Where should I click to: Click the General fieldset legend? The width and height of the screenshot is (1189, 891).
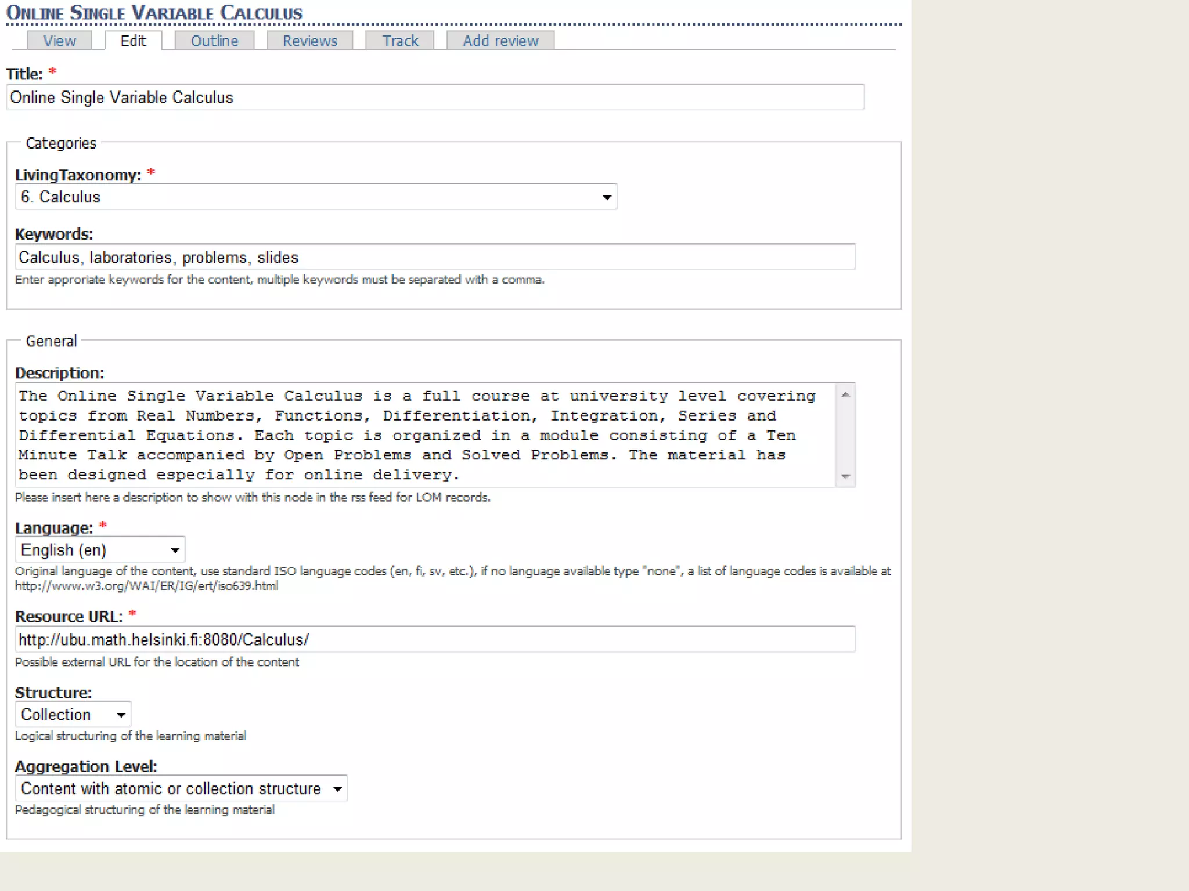51,341
